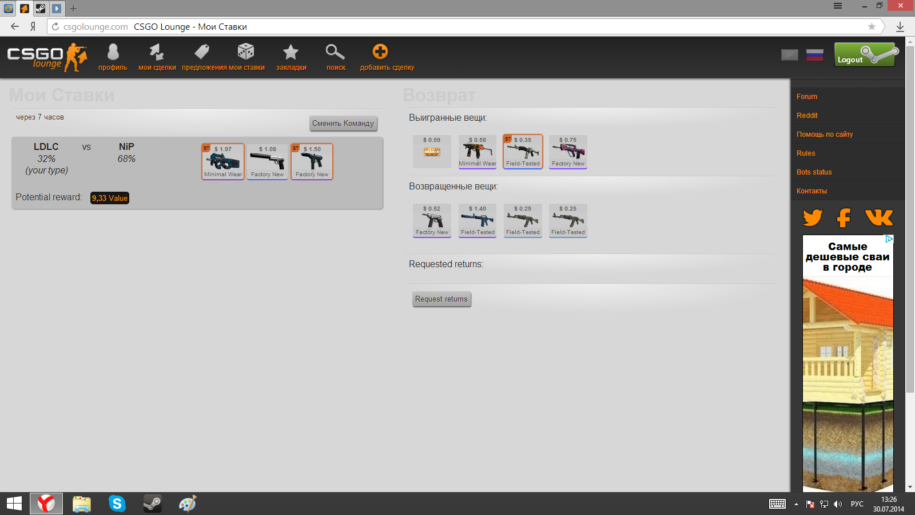Image resolution: width=915 pixels, height=515 pixels.
Task: Open the Facebook social icon
Action: click(844, 217)
